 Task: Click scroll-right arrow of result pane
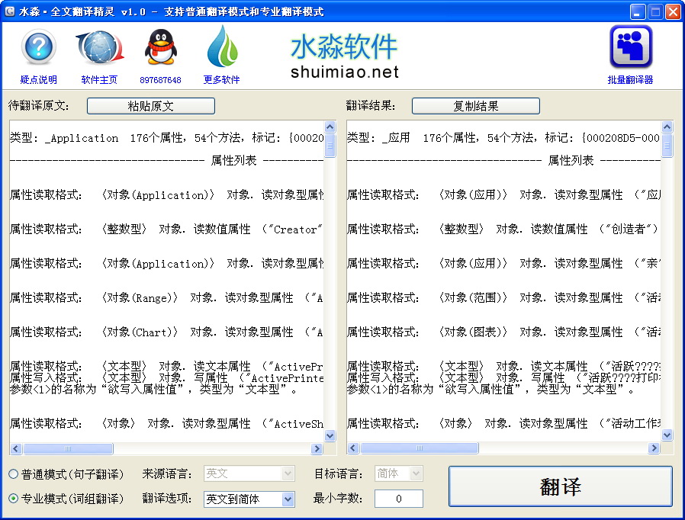coord(654,448)
